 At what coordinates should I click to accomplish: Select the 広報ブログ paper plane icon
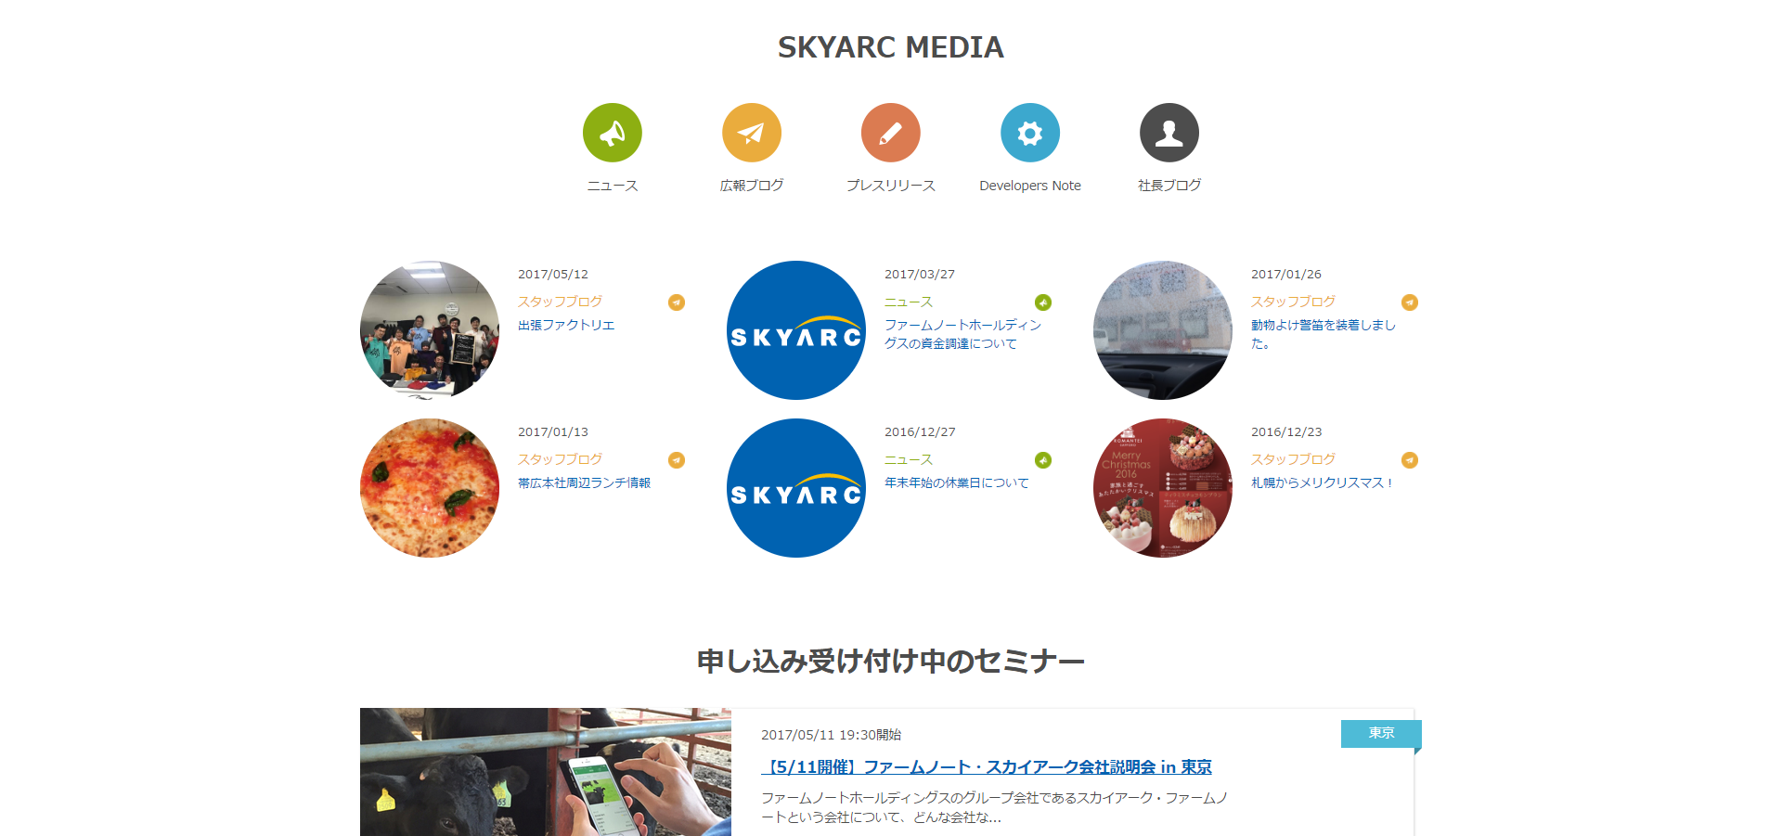[x=751, y=133]
